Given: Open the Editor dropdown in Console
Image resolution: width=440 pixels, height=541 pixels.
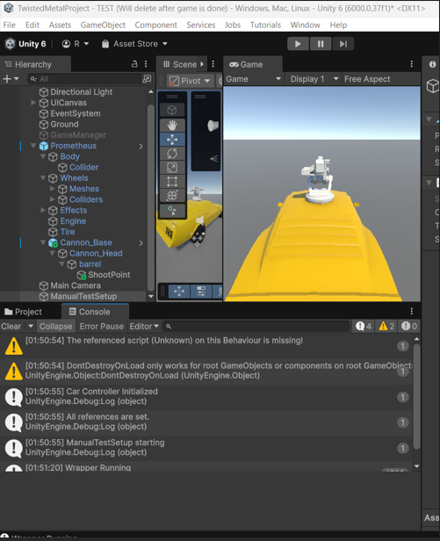Looking at the screenshot, I should point(144,326).
